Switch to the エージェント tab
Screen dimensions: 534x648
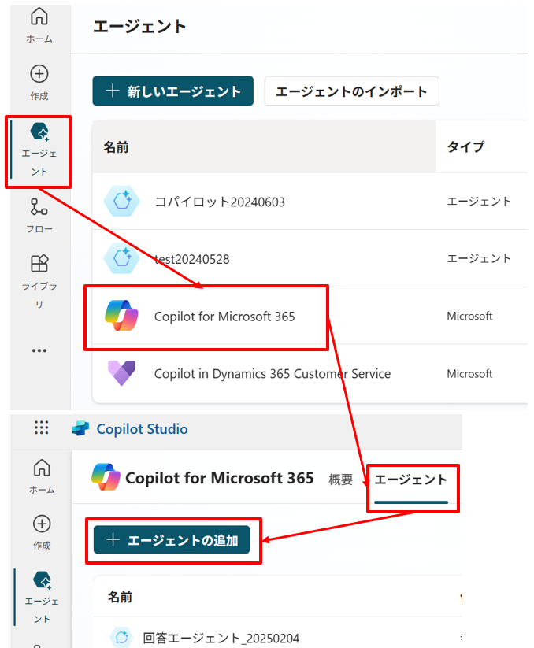[x=411, y=480]
